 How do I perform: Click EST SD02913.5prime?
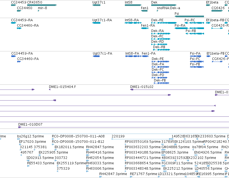click(28, 161)
